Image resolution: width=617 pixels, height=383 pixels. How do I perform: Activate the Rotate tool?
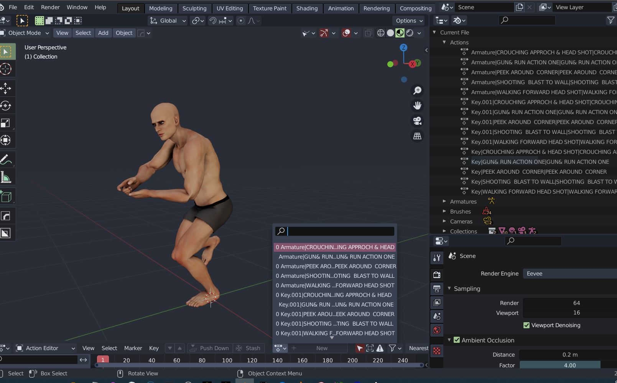6,106
